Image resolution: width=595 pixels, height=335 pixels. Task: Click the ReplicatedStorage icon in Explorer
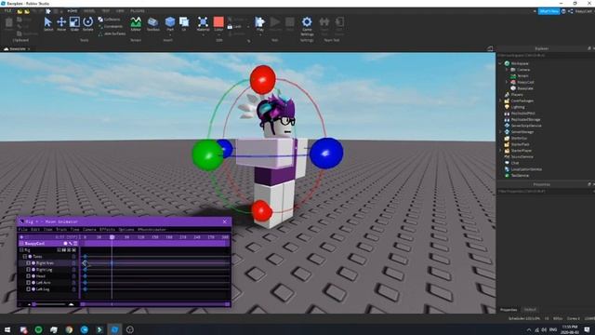point(507,120)
